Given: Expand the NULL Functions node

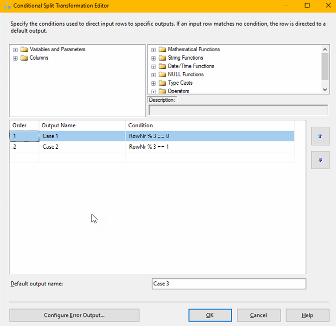Looking at the screenshot, I should pyautogui.click(x=153, y=75).
